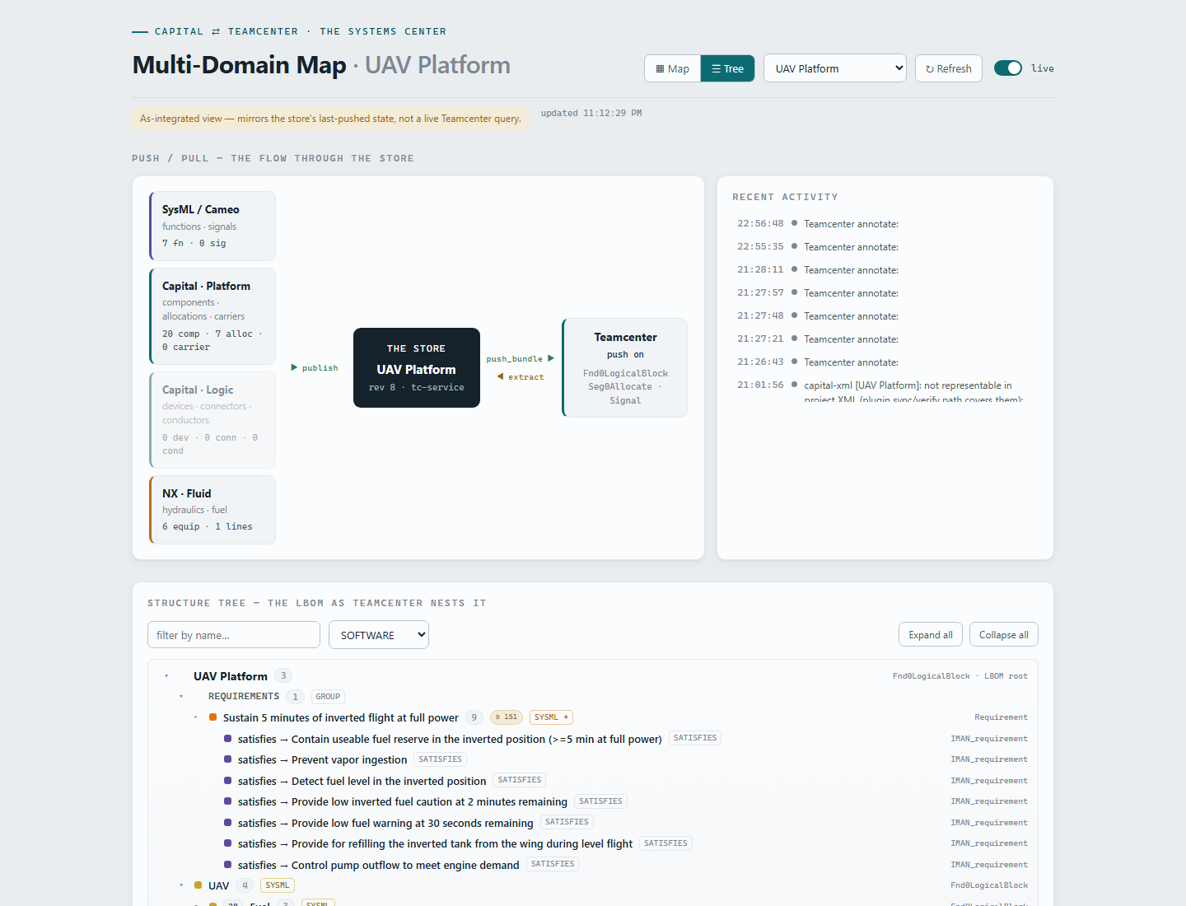1186x906 pixels.
Task: Click the 'Multi-Domain Map' page heading
Action: pyautogui.click(x=240, y=65)
